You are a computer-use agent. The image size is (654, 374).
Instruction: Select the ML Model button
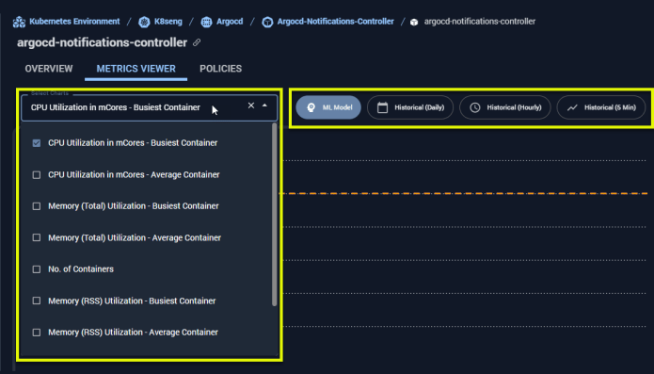tap(328, 107)
